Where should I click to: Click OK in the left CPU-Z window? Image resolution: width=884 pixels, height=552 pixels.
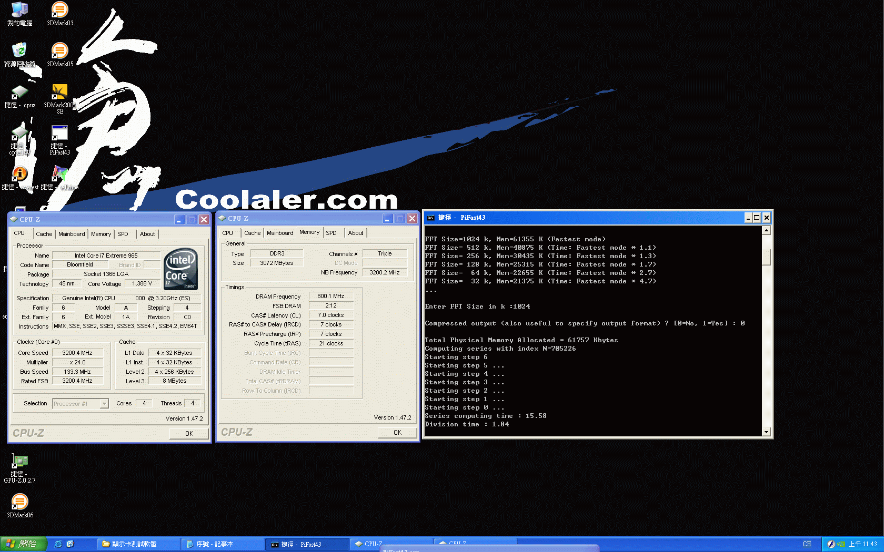pyautogui.click(x=189, y=434)
